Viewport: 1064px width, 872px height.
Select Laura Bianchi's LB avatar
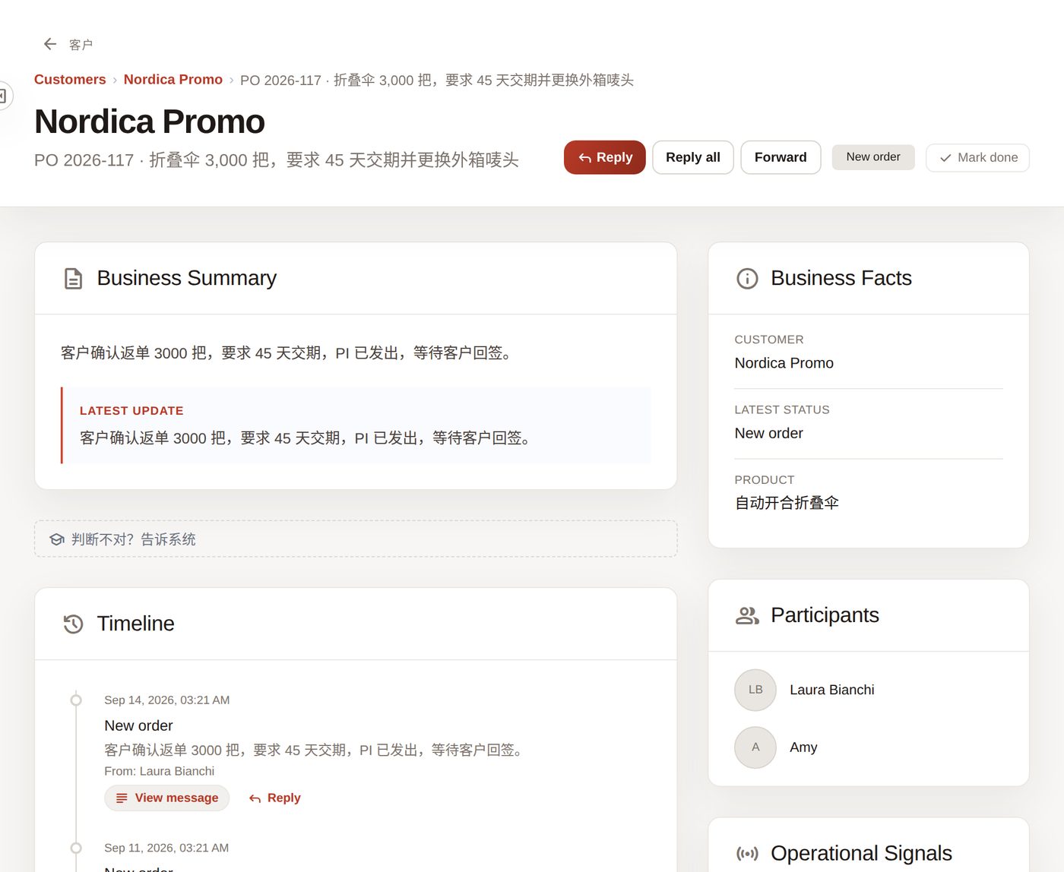[755, 690]
